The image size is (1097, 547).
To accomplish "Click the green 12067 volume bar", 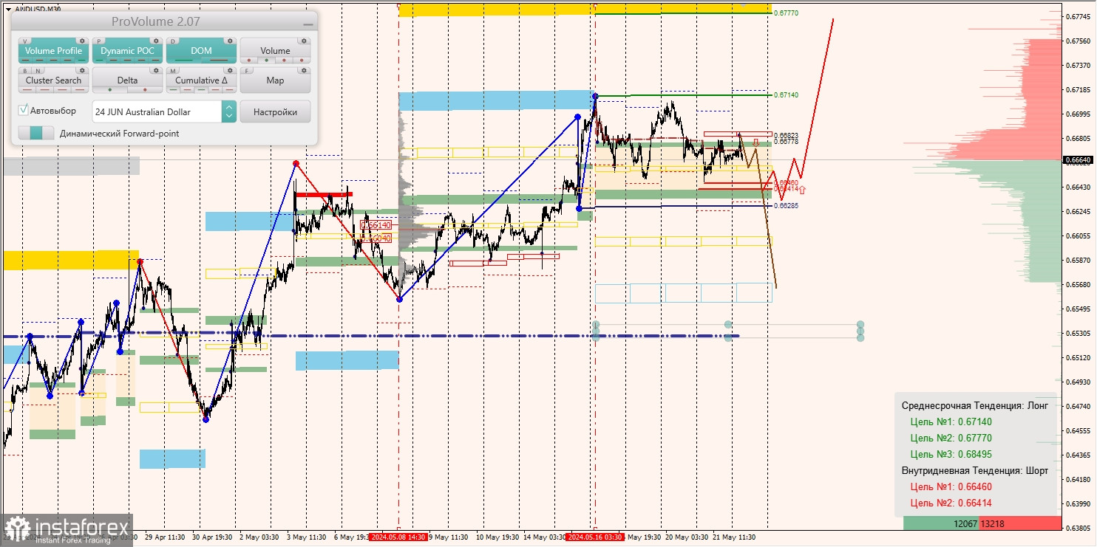I will pyautogui.click(x=940, y=523).
